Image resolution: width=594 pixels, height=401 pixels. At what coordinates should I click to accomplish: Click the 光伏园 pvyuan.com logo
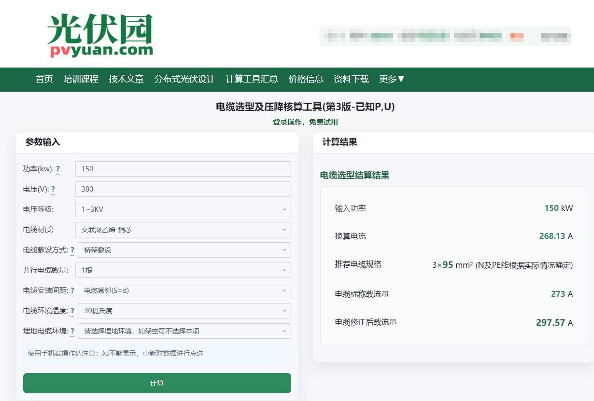[100, 36]
